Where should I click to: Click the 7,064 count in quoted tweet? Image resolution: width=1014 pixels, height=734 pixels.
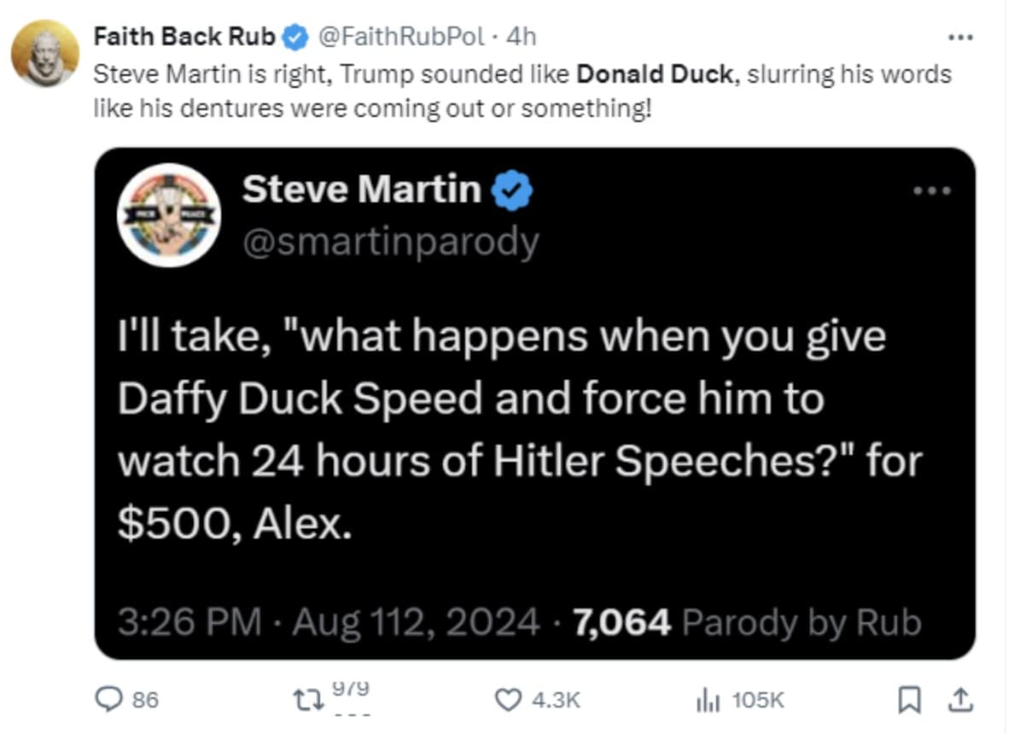[622, 623]
